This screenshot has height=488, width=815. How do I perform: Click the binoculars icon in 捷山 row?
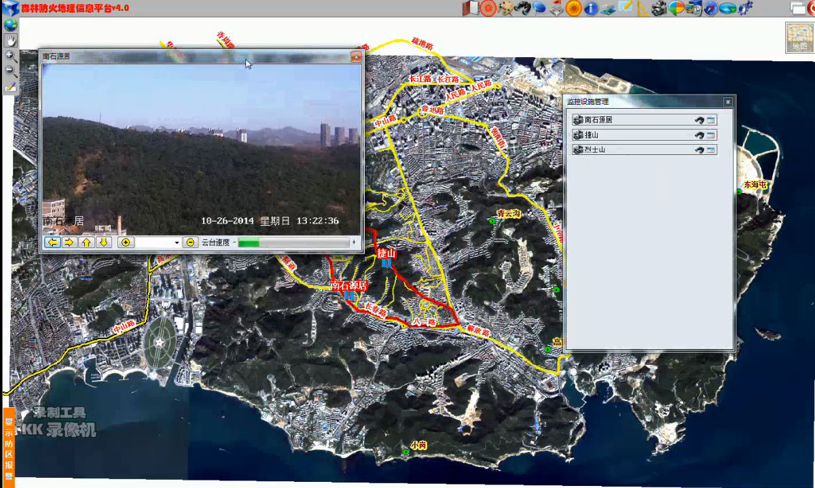click(x=699, y=135)
